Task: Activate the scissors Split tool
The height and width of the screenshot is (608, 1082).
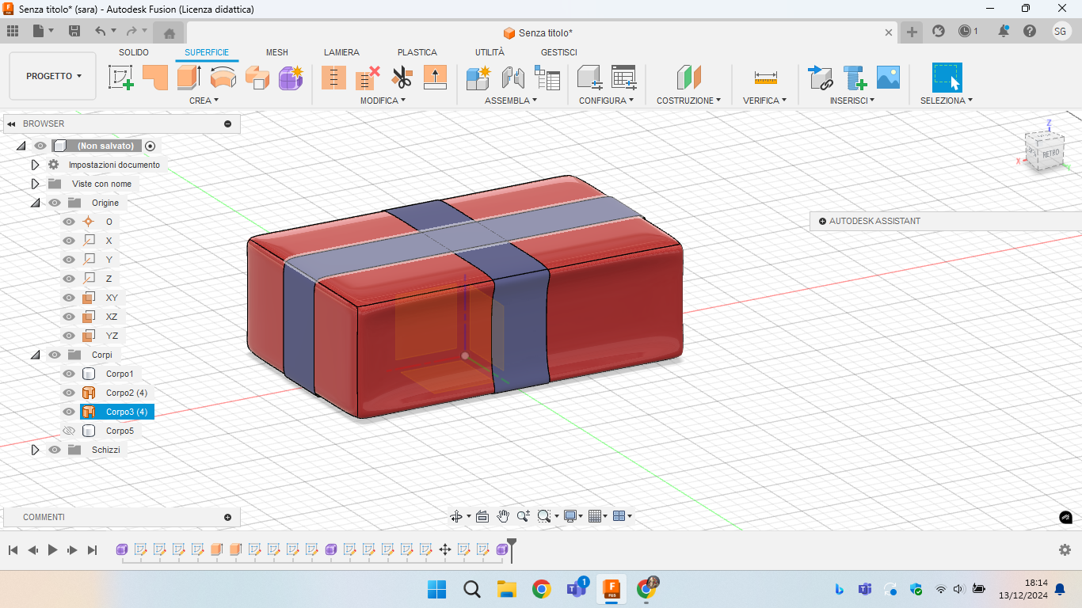Action: 402,78
